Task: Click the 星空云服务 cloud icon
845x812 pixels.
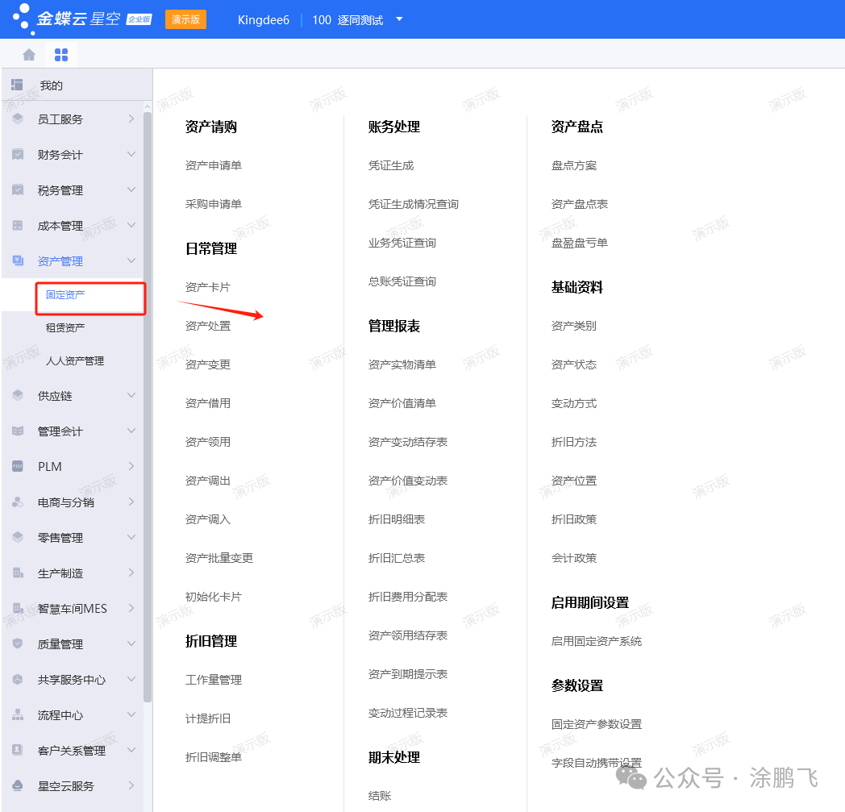Action: coord(18,786)
